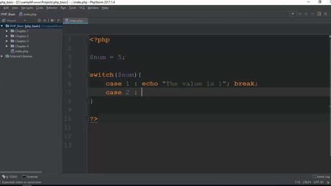Expand the Chapter-3 folder

(7, 41)
